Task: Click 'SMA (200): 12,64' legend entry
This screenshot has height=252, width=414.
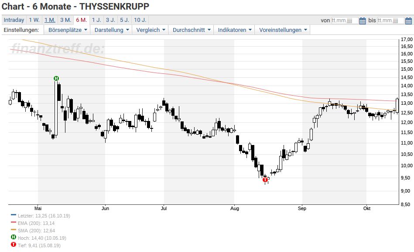Action: pos(37,231)
